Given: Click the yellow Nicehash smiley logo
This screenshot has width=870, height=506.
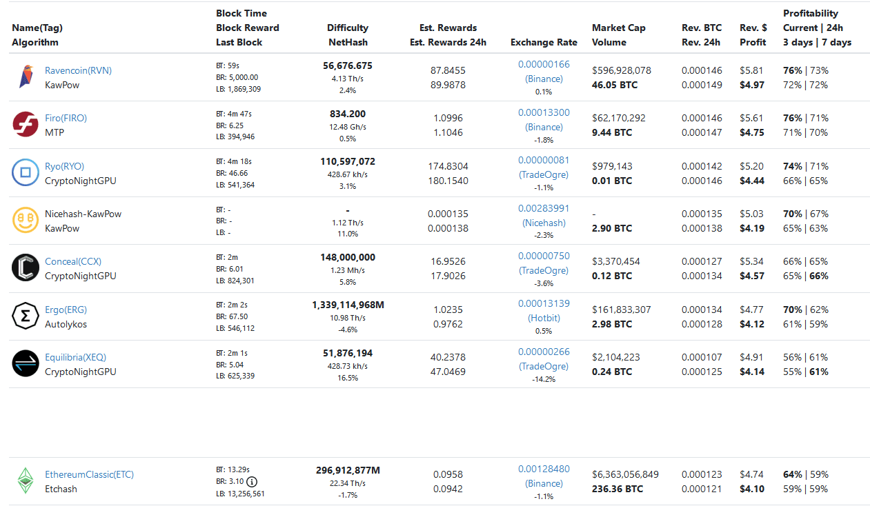Looking at the screenshot, I should [x=26, y=221].
